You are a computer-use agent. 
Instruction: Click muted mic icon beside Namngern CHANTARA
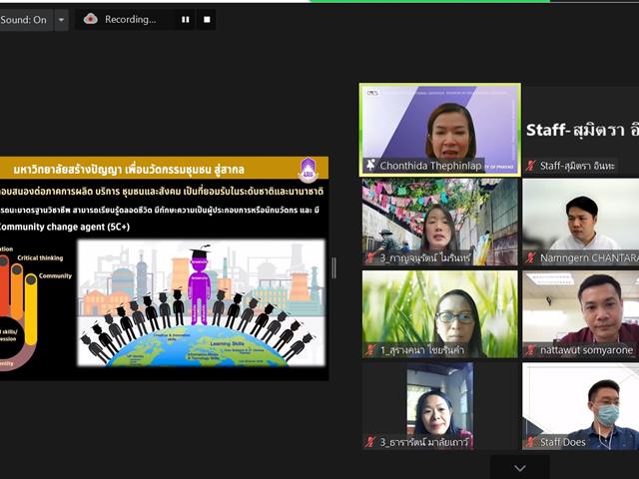[x=530, y=257]
